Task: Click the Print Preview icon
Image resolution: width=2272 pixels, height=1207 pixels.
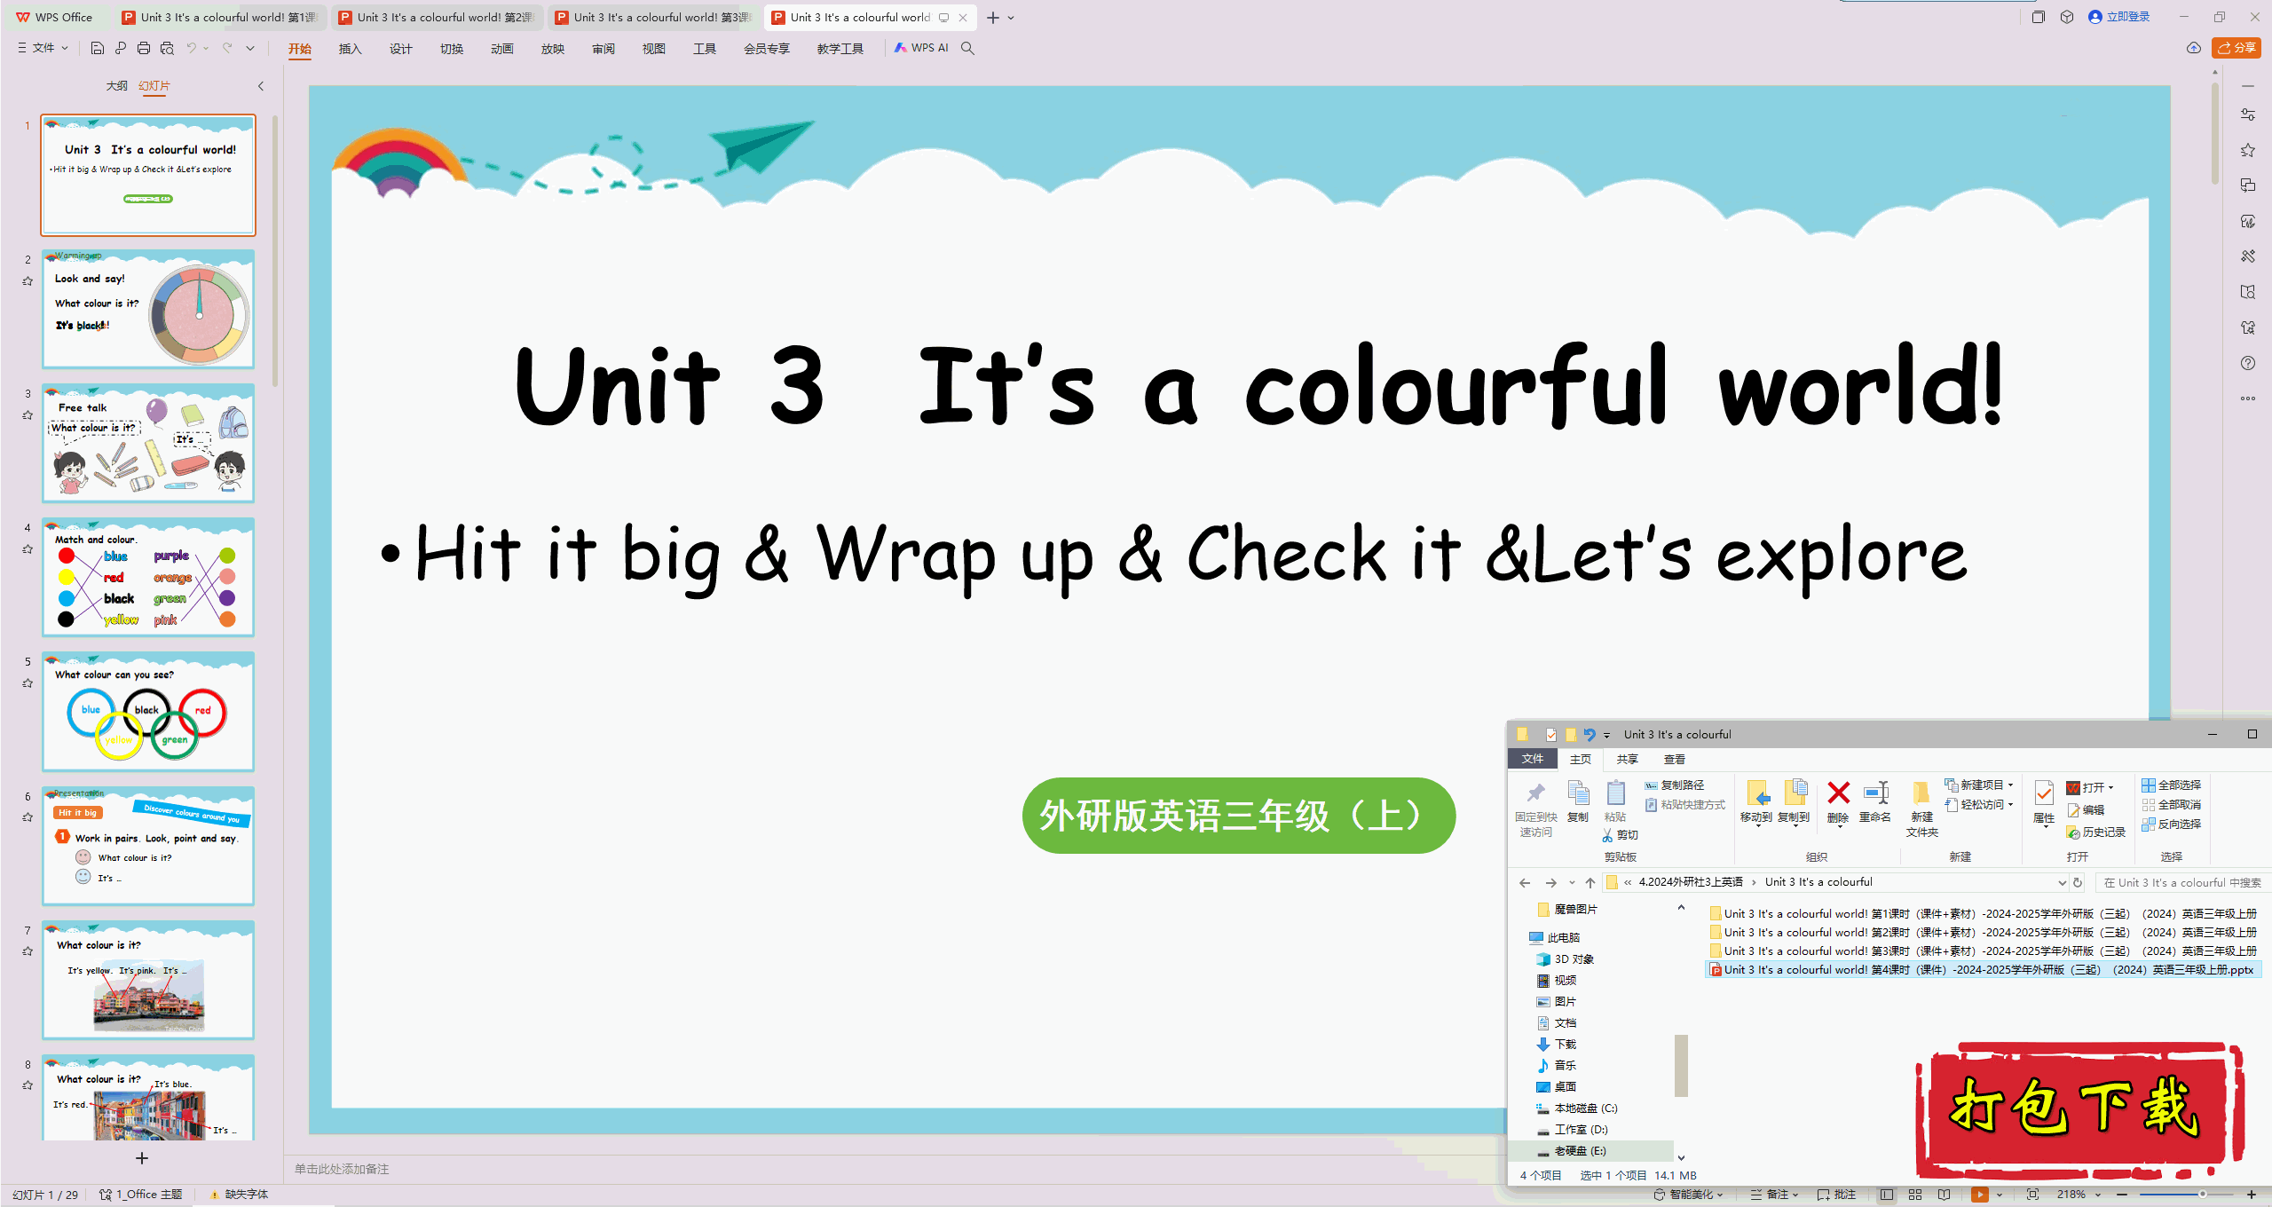Action: [x=167, y=48]
